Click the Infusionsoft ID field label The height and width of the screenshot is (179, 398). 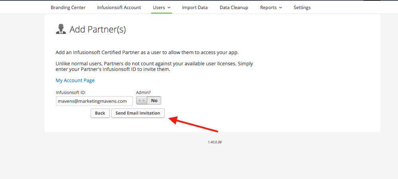pos(71,93)
